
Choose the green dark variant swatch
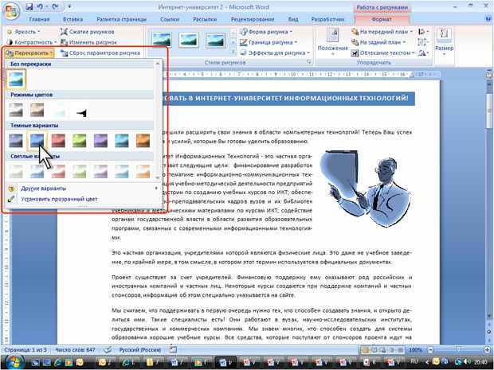(x=80, y=141)
